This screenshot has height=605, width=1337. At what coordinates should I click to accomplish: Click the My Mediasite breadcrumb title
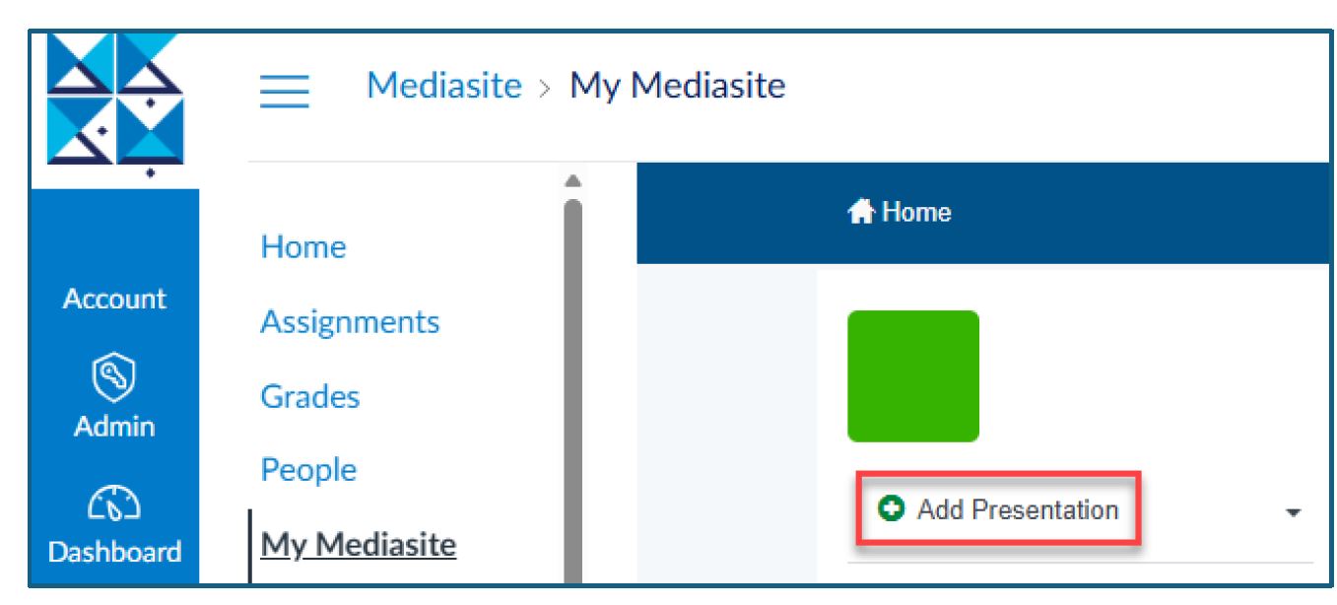click(x=677, y=86)
